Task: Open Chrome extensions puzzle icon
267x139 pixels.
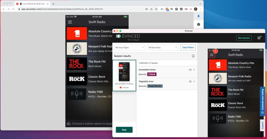Action: (191, 9)
